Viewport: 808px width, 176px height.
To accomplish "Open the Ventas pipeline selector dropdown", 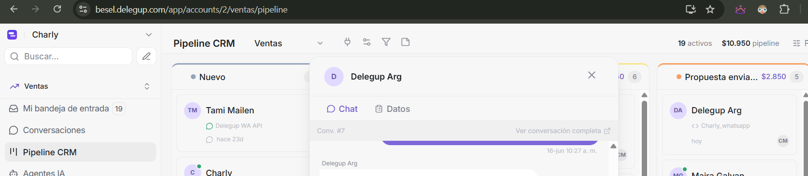I will (289, 43).
